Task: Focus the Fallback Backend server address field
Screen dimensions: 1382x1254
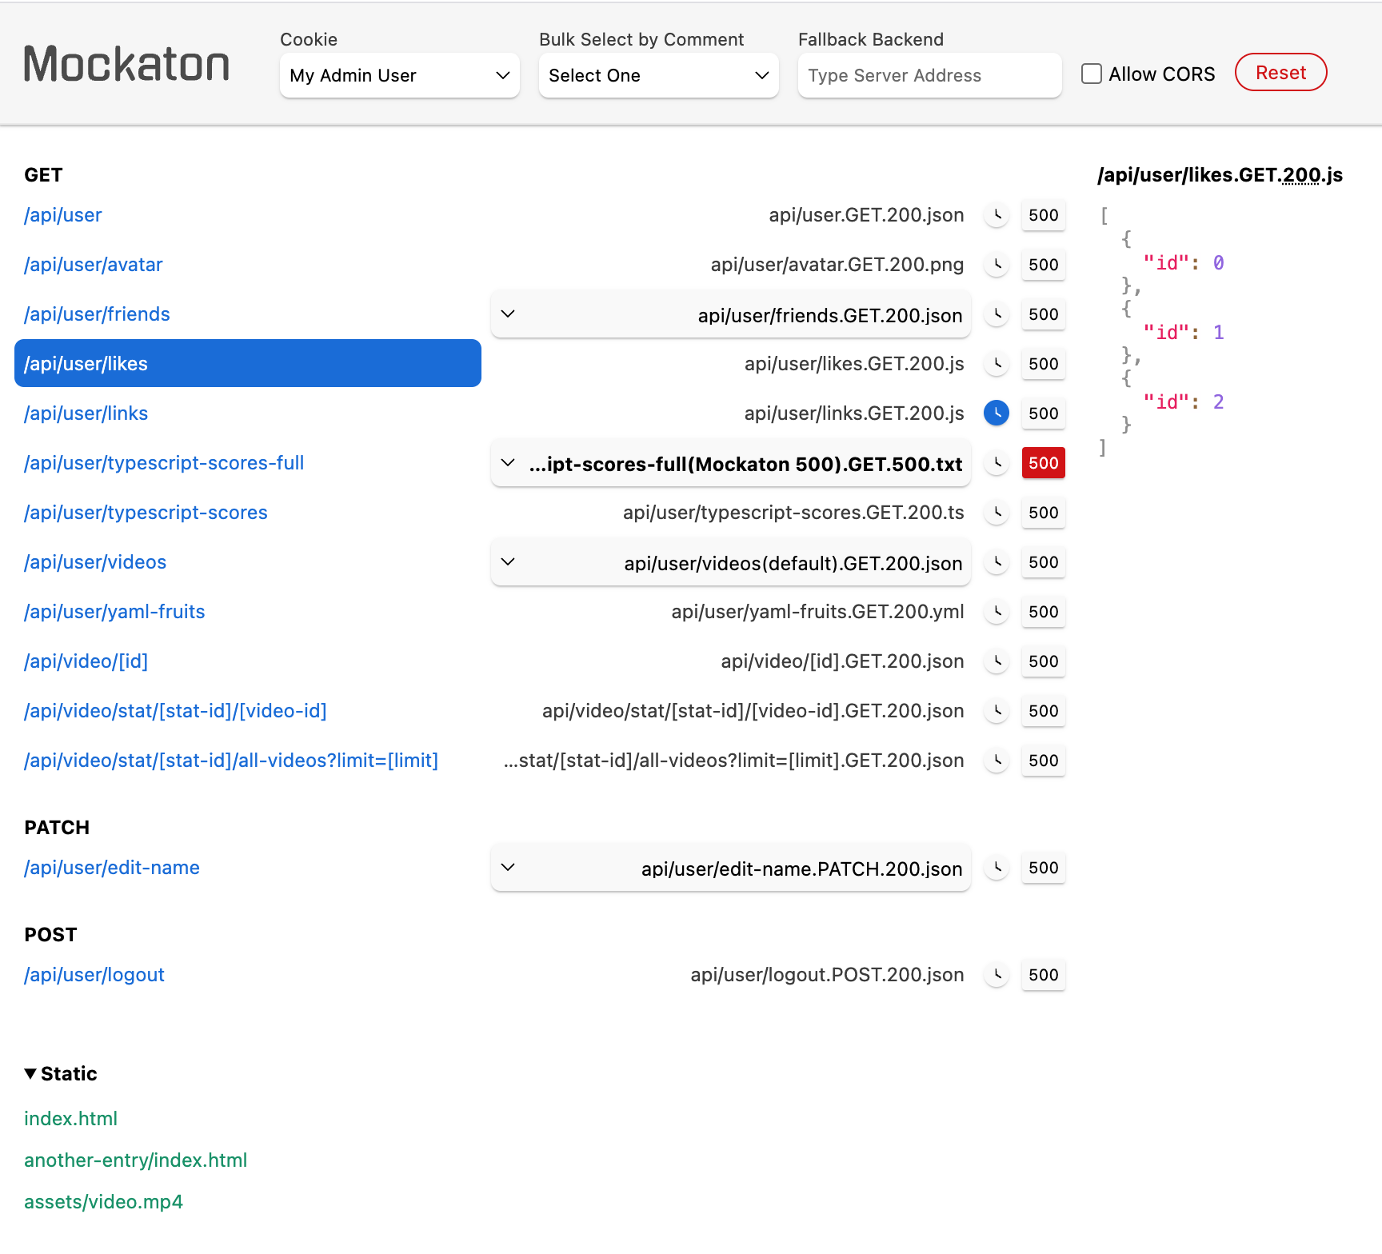Action: pyautogui.click(x=929, y=75)
